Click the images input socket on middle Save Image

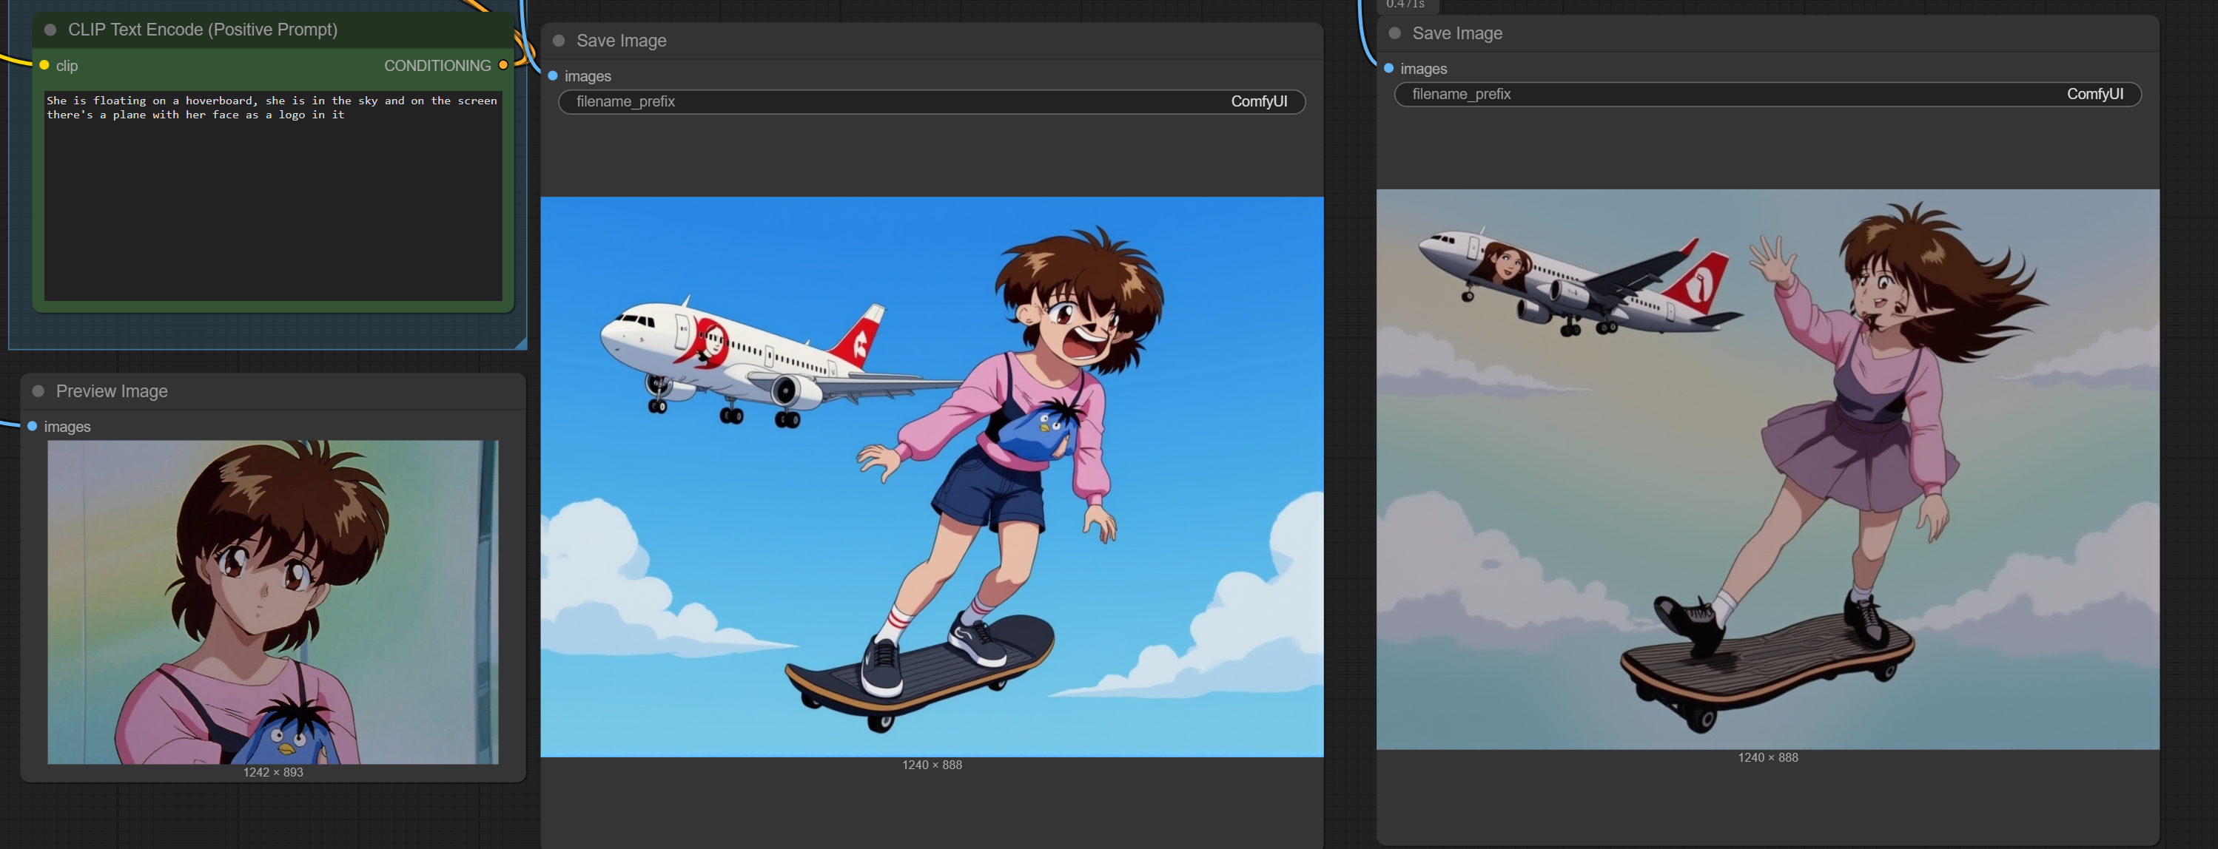553,75
